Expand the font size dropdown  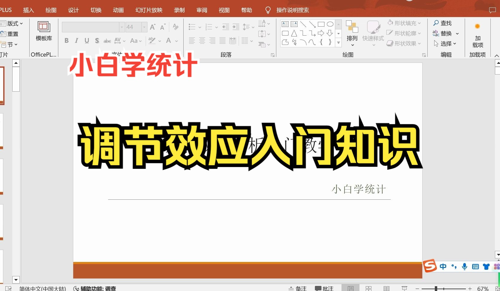(x=144, y=27)
